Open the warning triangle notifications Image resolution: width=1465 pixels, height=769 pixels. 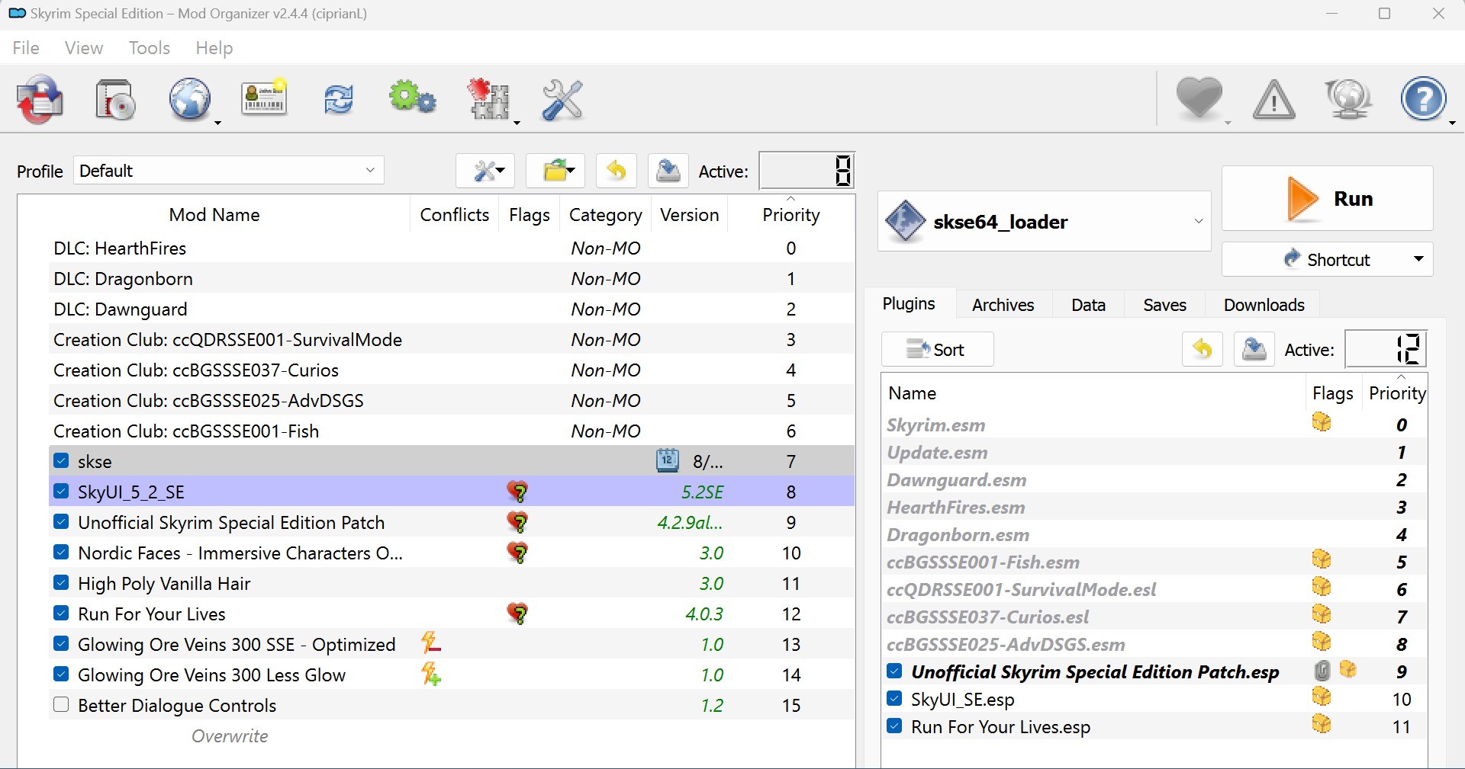pos(1273,100)
